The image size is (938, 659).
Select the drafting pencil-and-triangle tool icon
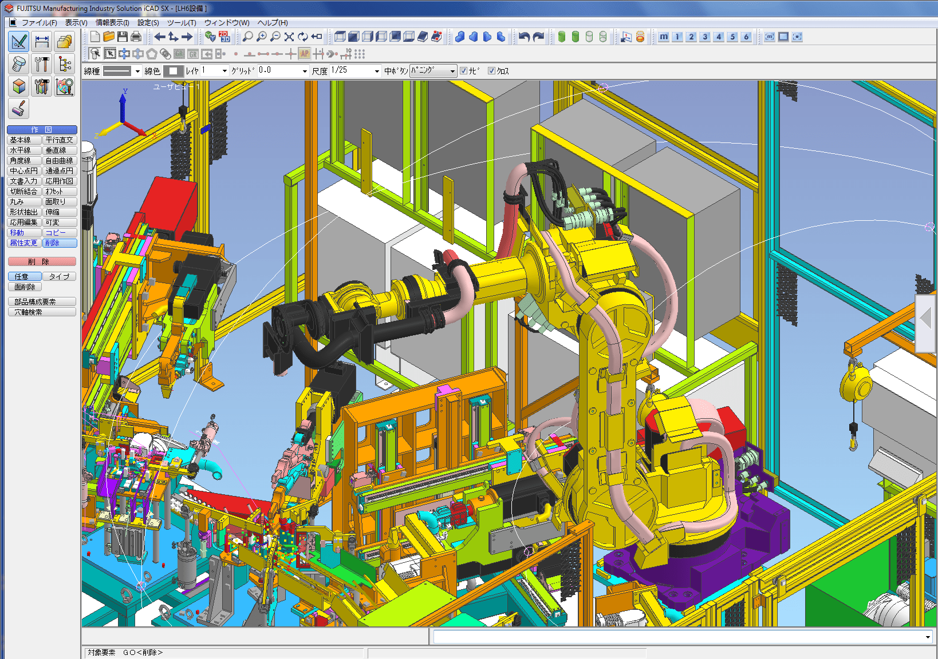[19, 41]
